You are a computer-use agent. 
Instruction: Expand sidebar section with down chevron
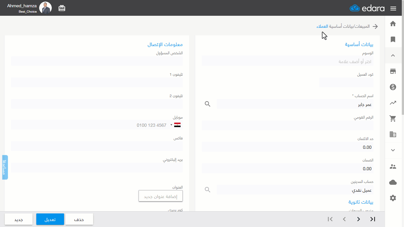(x=393, y=150)
